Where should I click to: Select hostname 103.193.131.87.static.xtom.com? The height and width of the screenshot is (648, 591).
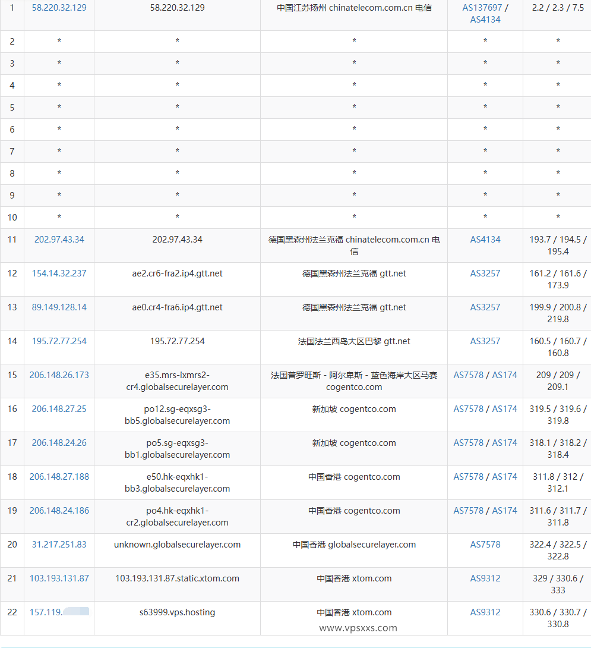(x=177, y=578)
